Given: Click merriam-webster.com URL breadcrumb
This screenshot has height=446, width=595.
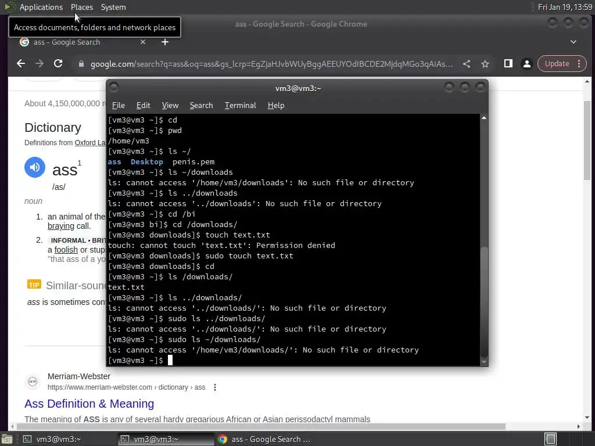Looking at the screenshot, I should point(126,387).
